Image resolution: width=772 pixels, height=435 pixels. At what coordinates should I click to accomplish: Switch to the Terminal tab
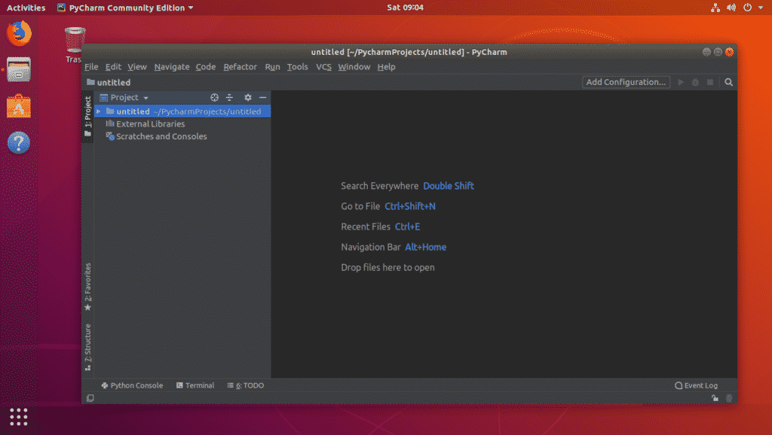(x=195, y=385)
